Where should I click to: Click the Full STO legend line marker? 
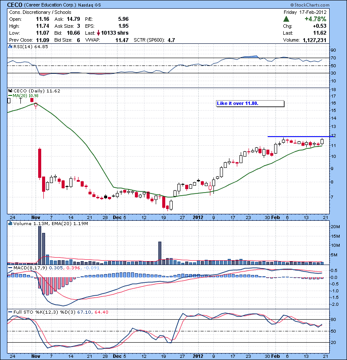click(x=10, y=312)
